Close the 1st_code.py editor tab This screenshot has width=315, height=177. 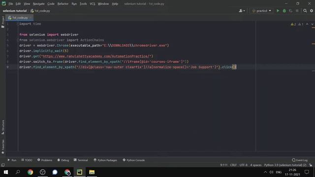tap(31, 18)
